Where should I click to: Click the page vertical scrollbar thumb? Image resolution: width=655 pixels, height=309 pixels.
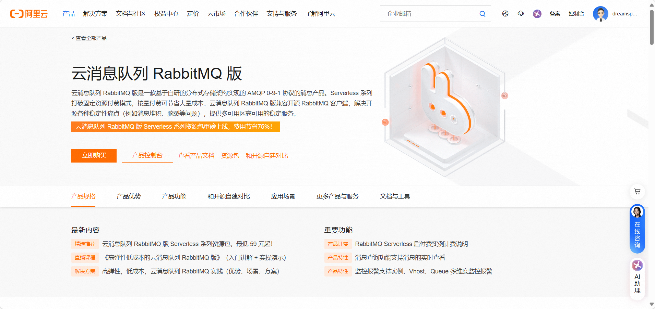coord(652,27)
